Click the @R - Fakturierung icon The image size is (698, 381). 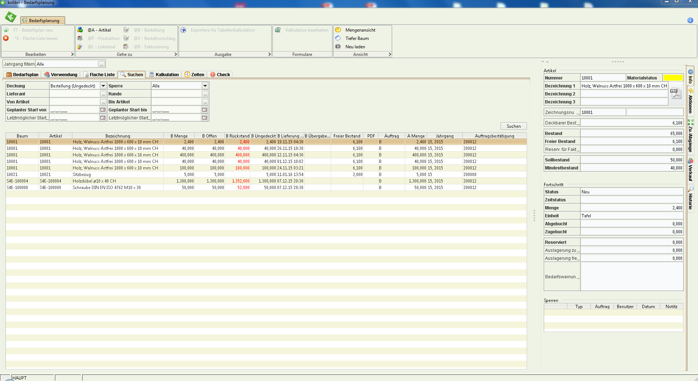[126, 46]
